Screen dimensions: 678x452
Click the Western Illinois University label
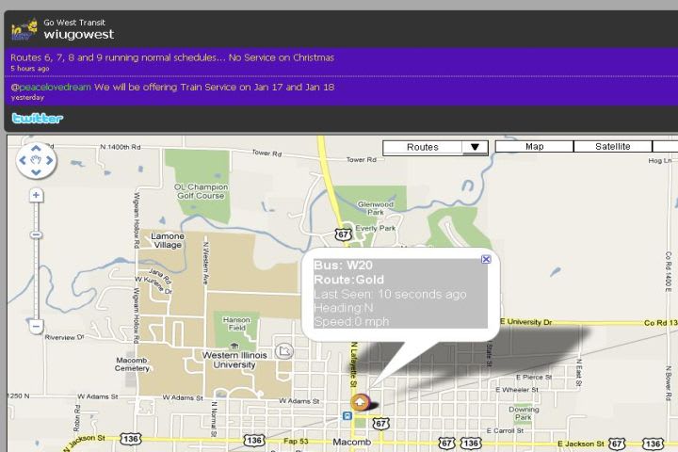click(x=234, y=360)
